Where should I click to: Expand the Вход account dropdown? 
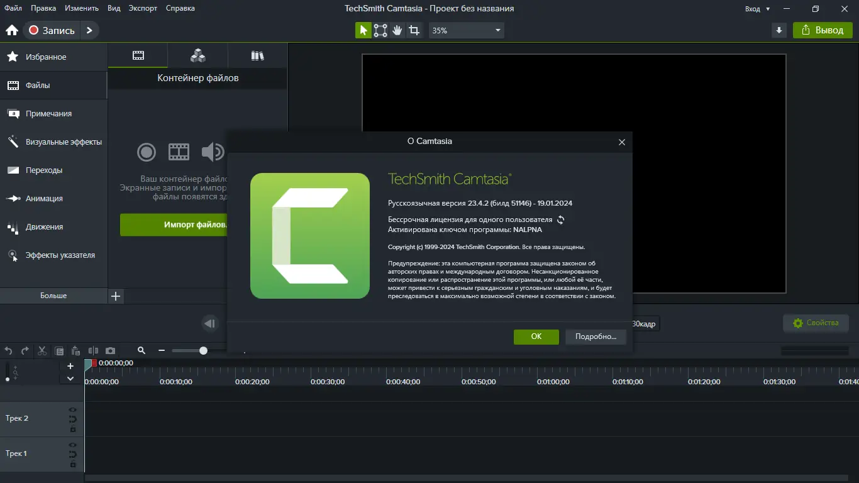pos(757,9)
